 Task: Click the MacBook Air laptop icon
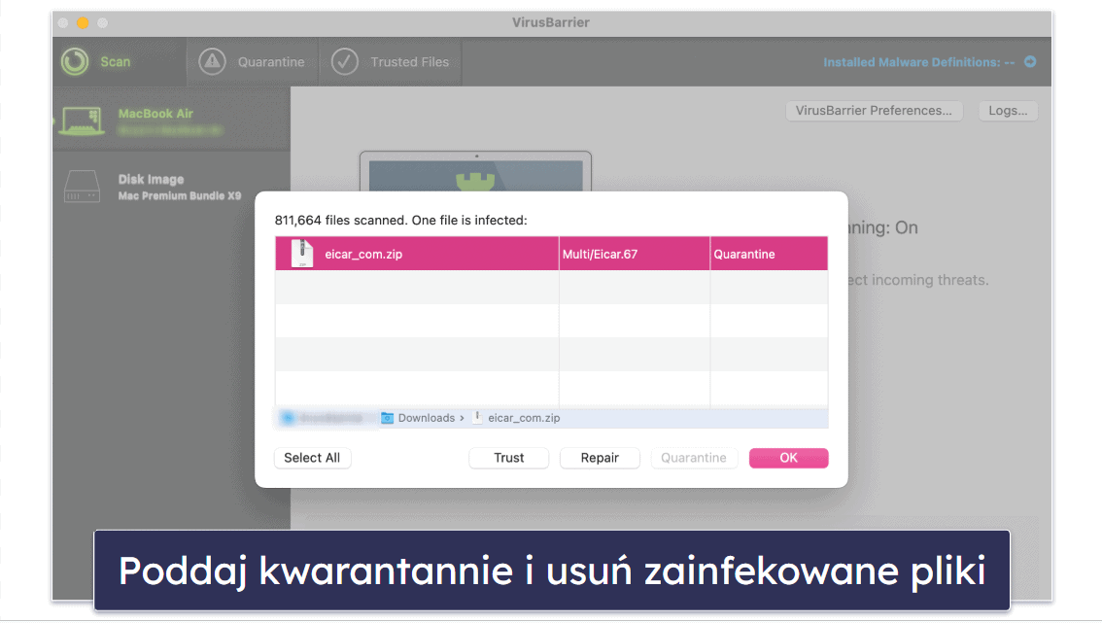(82, 121)
